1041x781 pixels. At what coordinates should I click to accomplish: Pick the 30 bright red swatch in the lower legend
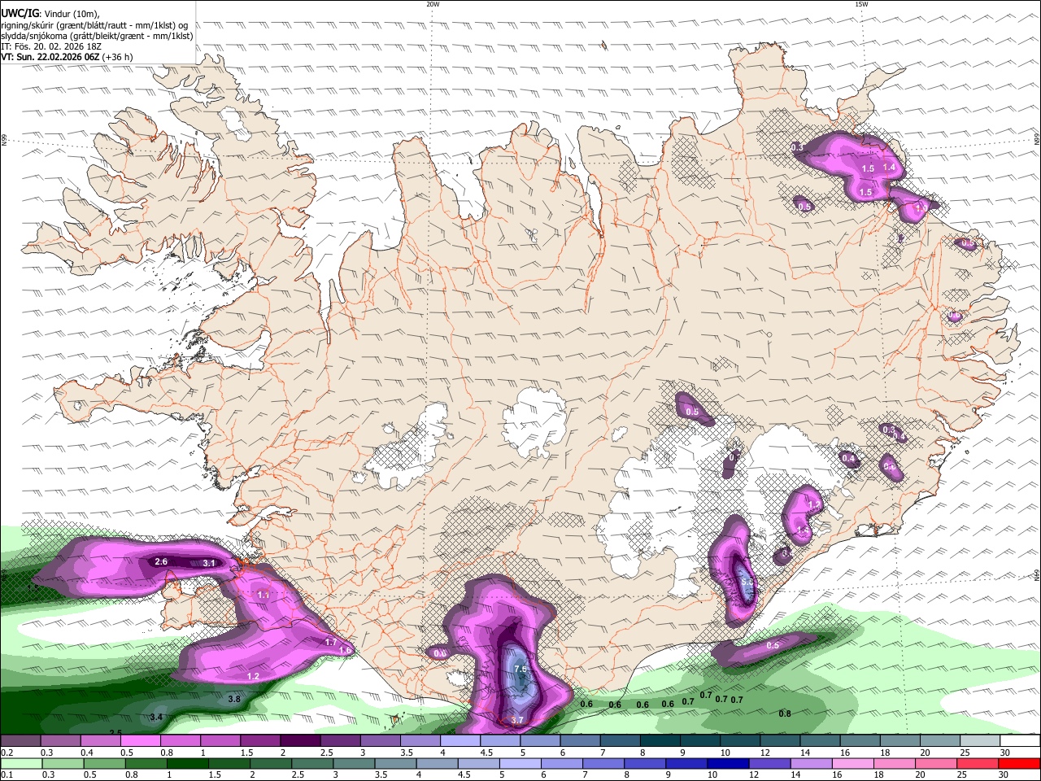(x=1019, y=763)
